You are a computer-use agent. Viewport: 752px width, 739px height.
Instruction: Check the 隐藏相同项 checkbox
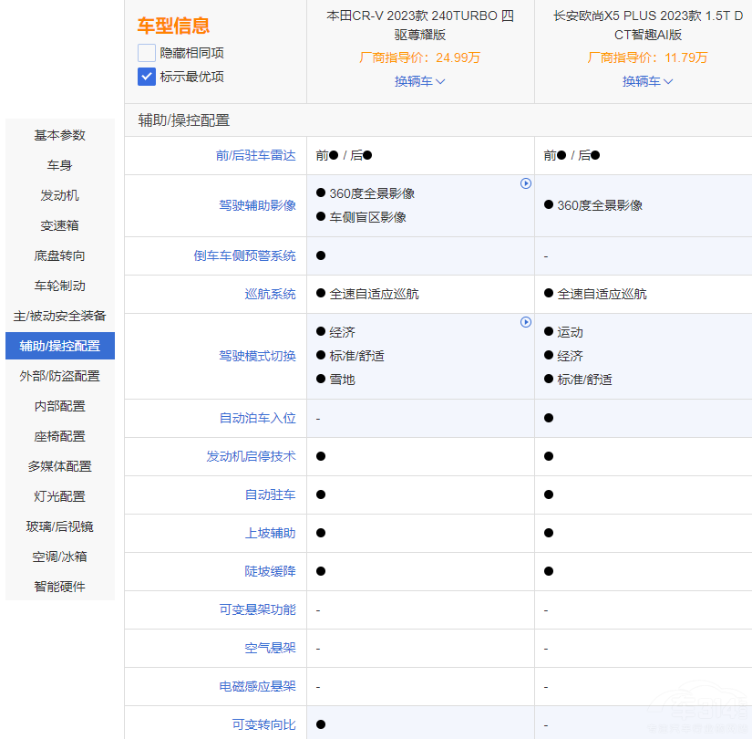[x=147, y=53]
